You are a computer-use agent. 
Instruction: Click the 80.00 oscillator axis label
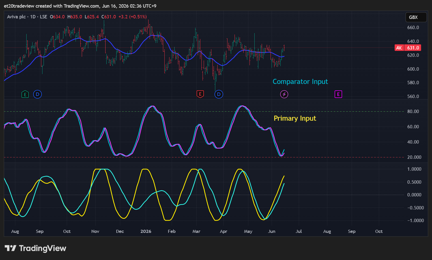[x=413, y=111]
